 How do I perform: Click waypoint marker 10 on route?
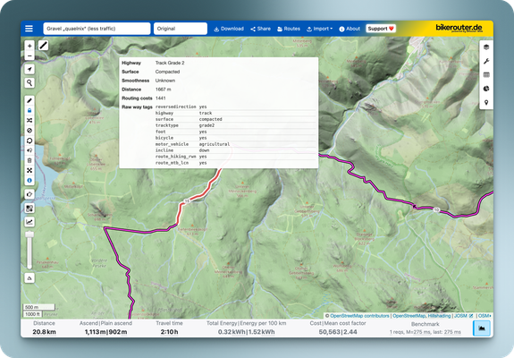(436, 209)
